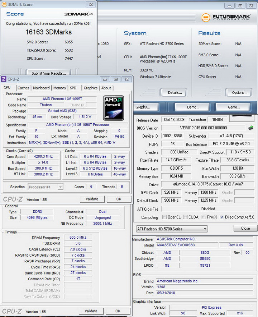Toggle the CUDA checkbox
Image resolution: width=258 pixels, height=317 pixels.
(x=185, y=217)
